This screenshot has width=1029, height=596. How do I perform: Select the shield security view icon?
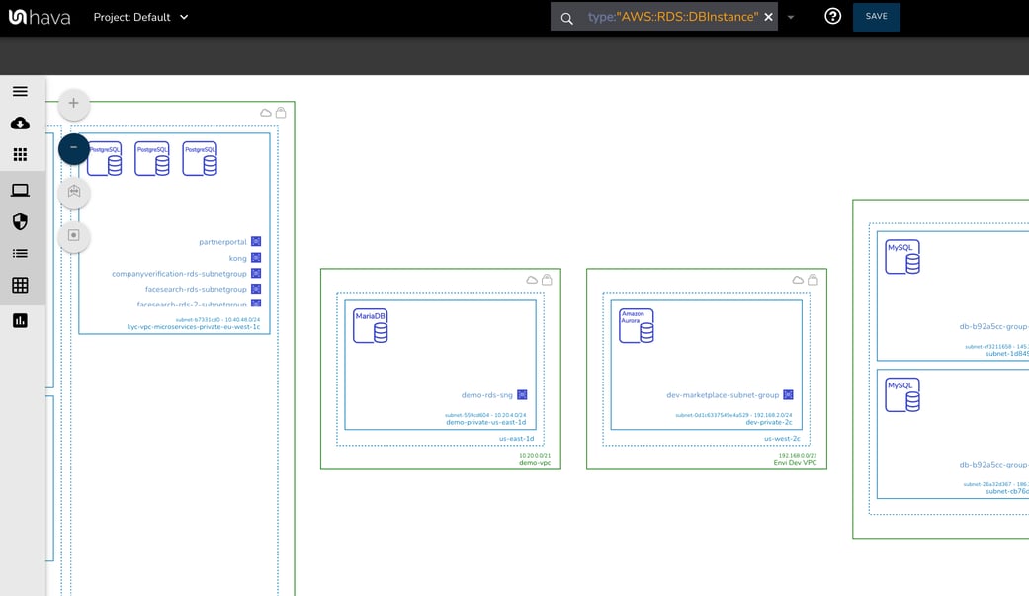click(x=21, y=221)
